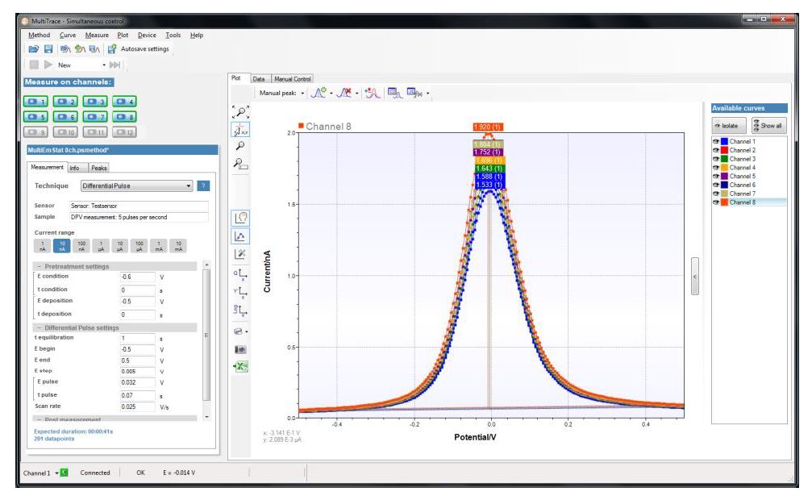Click the save floppy disk icon
Screen dimensions: 812x500
[48, 48]
